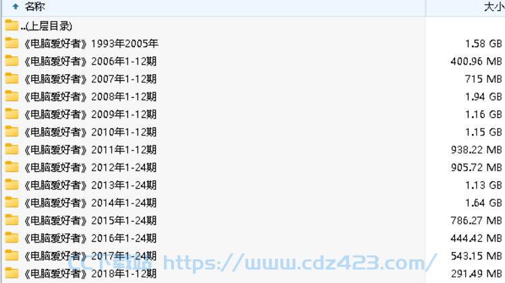This screenshot has width=505, height=283.
Task: Open 《电脑爱好者》2011年1-12期 folder name
Action: (x=90, y=150)
